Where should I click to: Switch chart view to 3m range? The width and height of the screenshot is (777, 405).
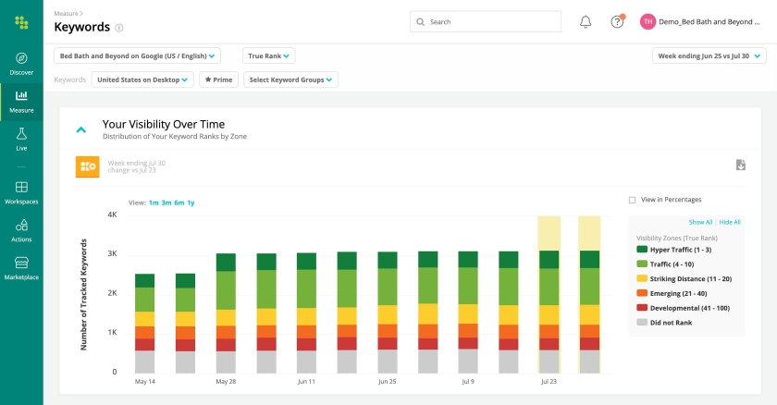click(165, 202)
